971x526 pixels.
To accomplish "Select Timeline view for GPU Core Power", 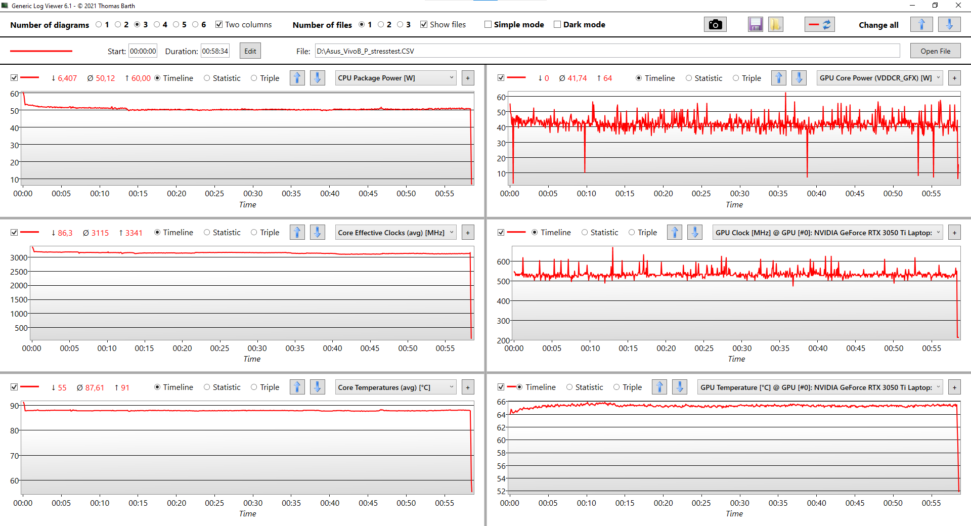I will pos(639,78).
